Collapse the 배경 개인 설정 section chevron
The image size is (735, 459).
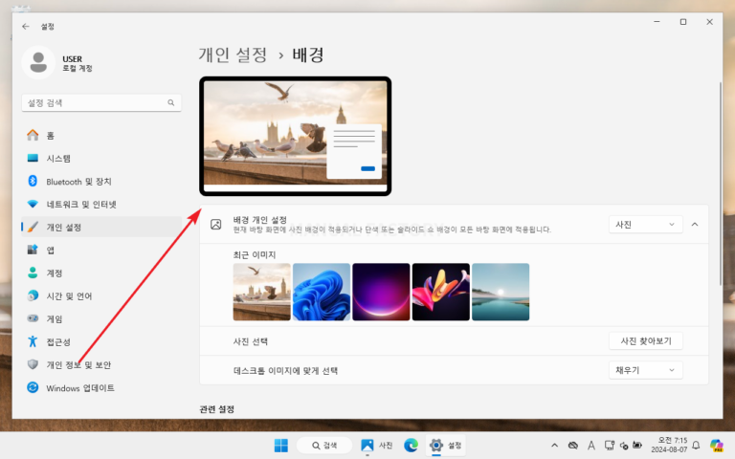point(695,225)
